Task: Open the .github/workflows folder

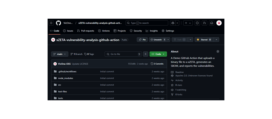Action: 67,71
